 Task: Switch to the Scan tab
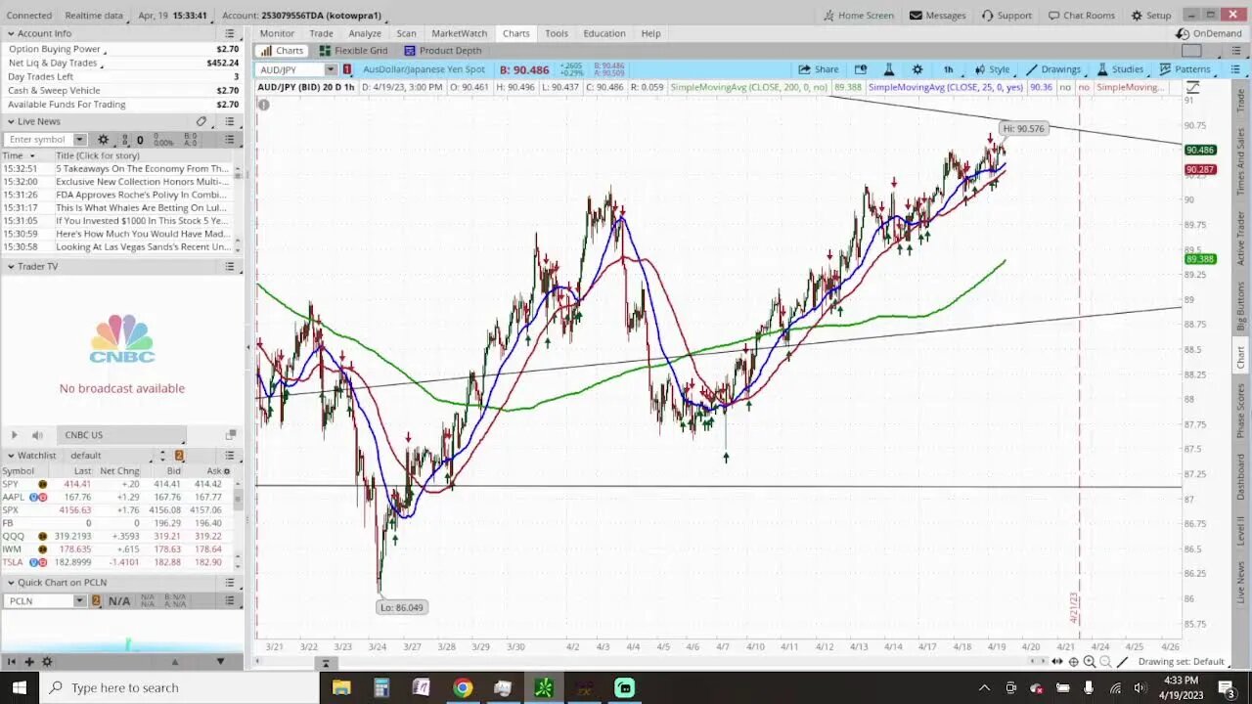(x=406, y=33)
